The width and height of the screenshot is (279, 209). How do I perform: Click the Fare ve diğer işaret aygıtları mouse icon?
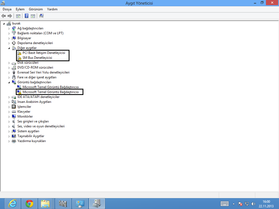click(14, 77)
